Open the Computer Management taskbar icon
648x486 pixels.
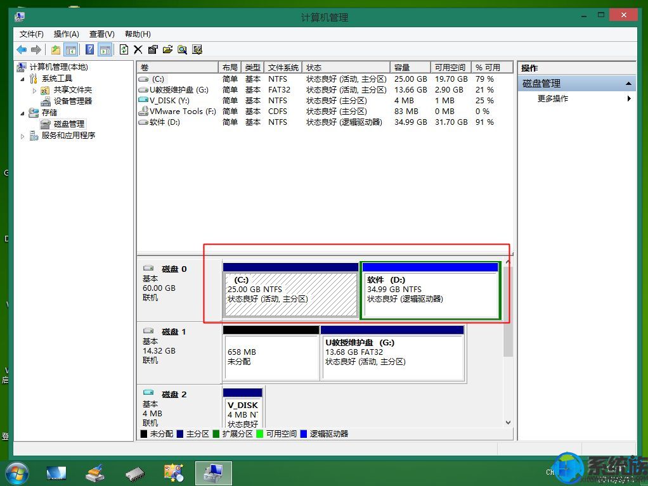click(213, 473)
